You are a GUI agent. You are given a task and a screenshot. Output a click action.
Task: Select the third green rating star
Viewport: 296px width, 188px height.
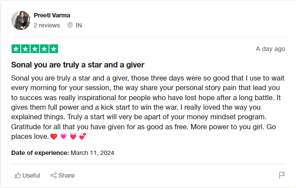coord(34,49)
